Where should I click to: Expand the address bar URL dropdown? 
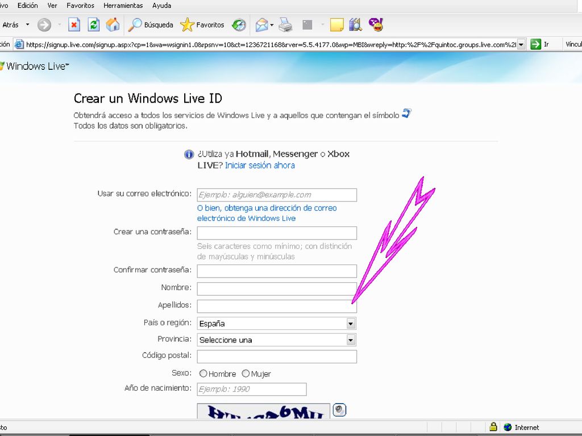[x=521, y=44]
